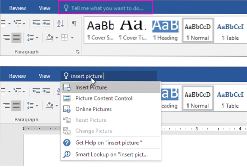Apply the Table style in lower gallery

(230, 98)
